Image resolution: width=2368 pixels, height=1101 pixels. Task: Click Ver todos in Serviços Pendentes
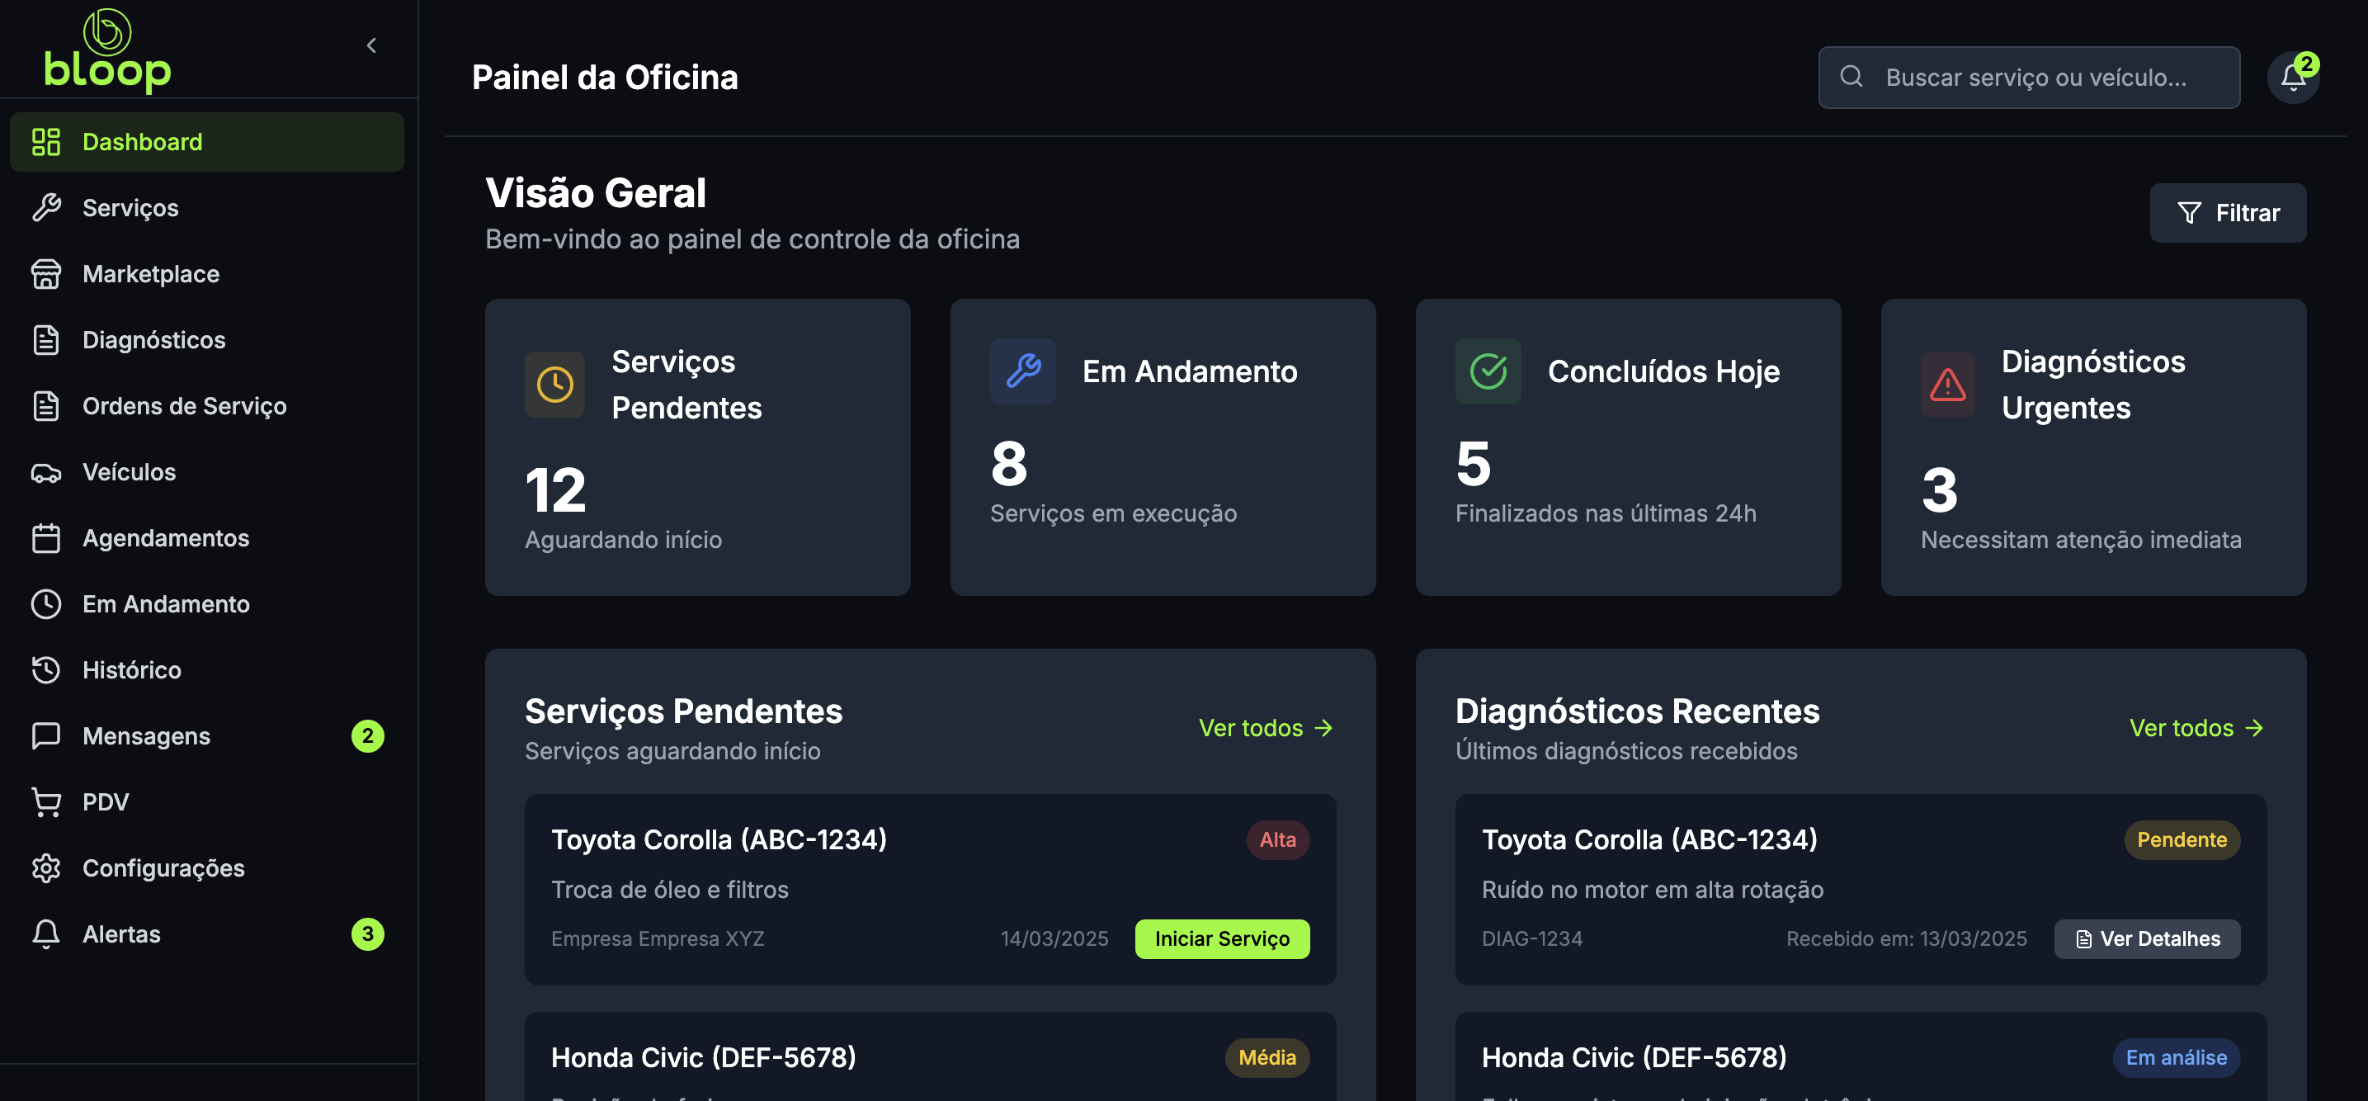pos(1265,729)
